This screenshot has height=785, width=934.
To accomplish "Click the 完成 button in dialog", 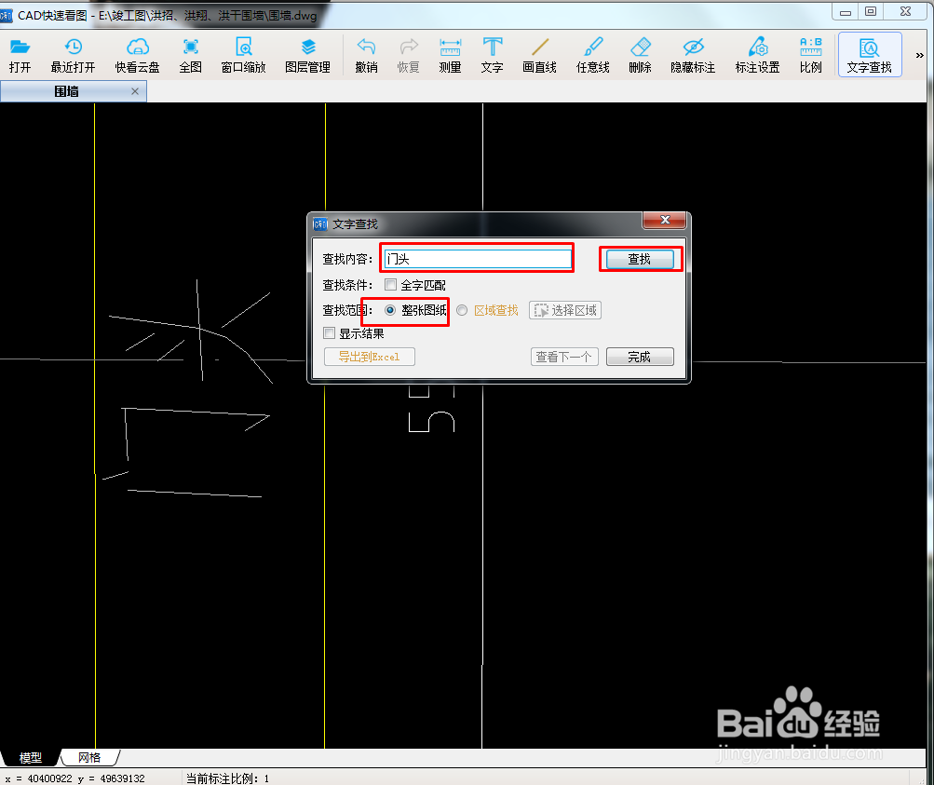I will [640, 357].
